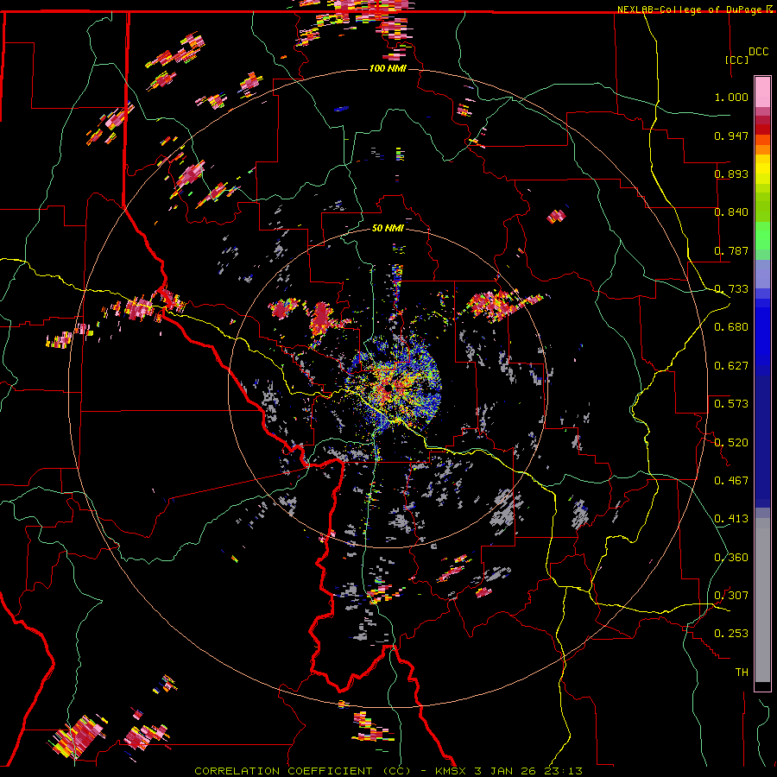This screenshot has height=777, width=777.
Task: Click the 100 NMI range ring label
Action: click(x=388, y=68)
